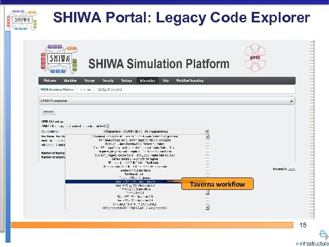The height and width of the screenshot is (247, 329).
Task: Select the highlighted Taverna workflow list entry
Action: (x=135, y=182)
